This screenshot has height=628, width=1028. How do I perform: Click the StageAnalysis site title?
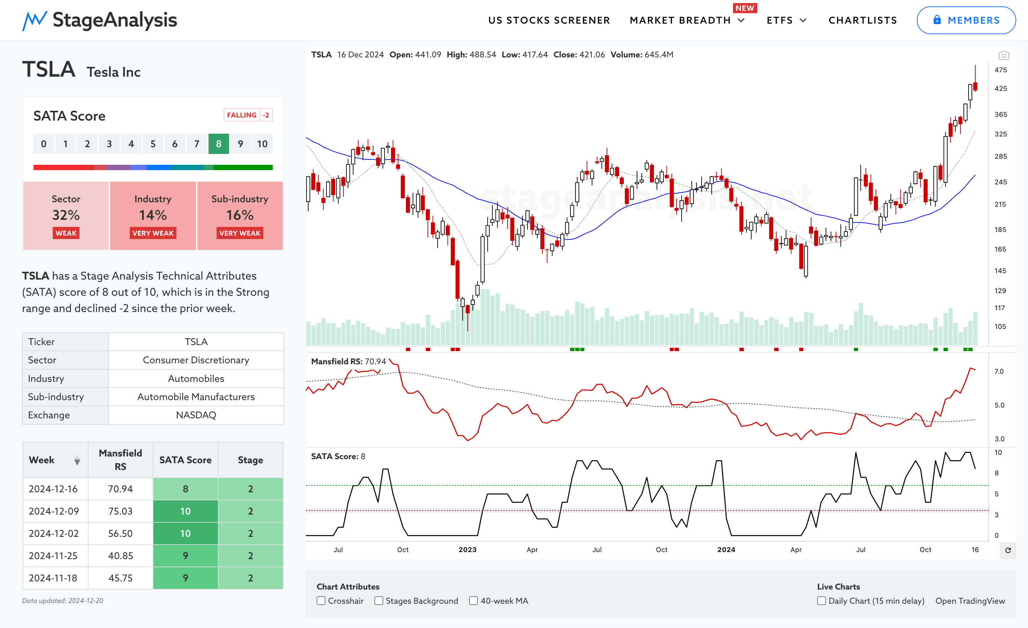point(115,20)
